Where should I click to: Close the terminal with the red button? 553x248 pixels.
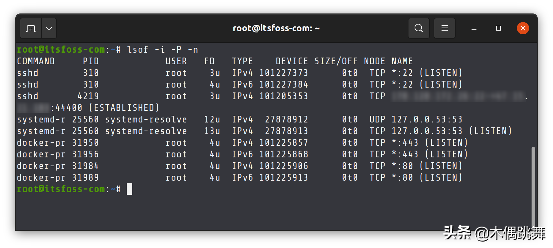tap(523, 28)
